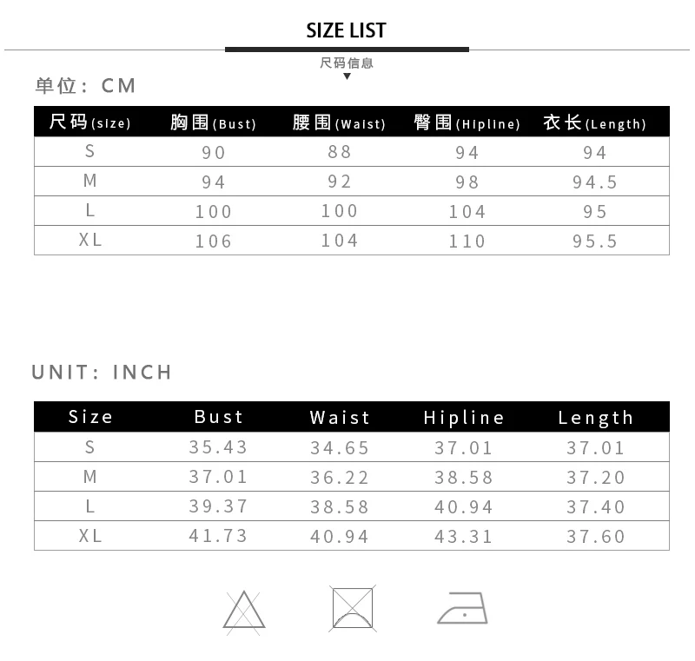The height and width of the screenshot is (661, 695).
Task: Select the M row in inch table
Action: click(352, 477)
